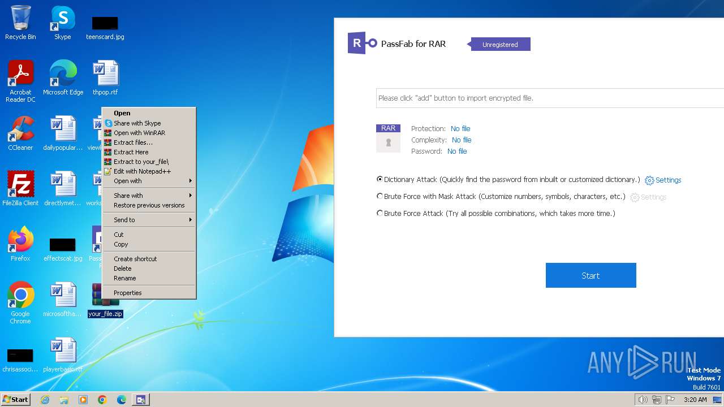This screenshot has height=407, width=724.
Task: Click the encrypted file path field
Action: coord(550,98)
